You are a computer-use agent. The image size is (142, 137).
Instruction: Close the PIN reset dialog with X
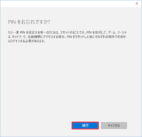point(137,4)
